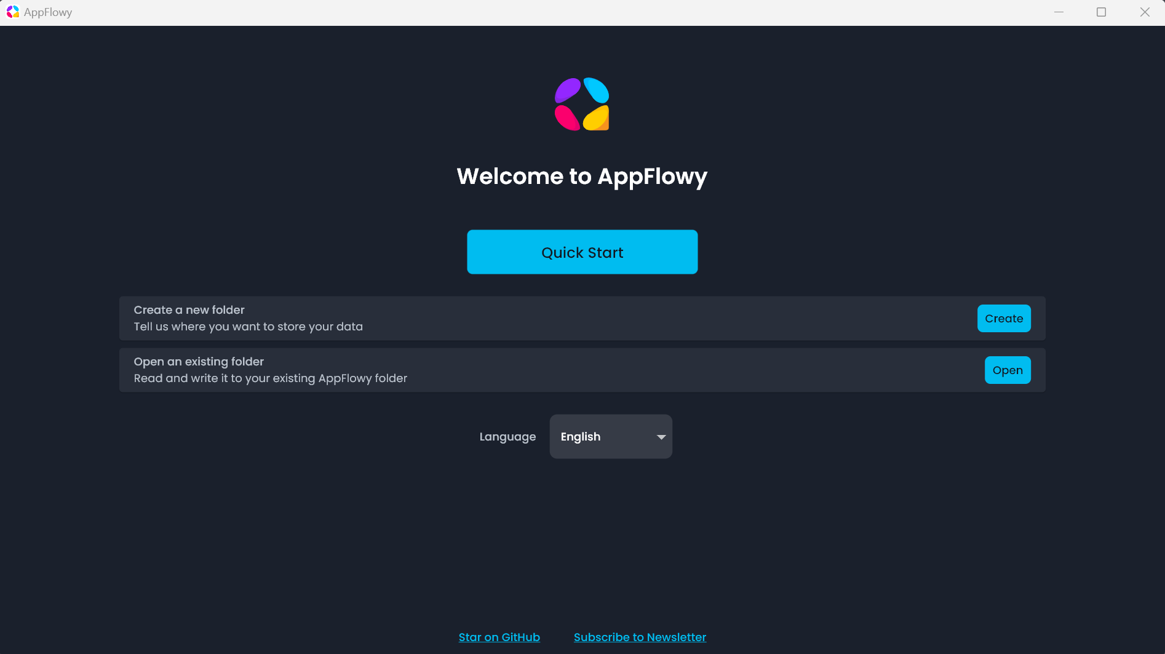The image size is (1165, 654).
Task: Click the large AppFlowy logo above the welcome heading
Action: point(582,104)
